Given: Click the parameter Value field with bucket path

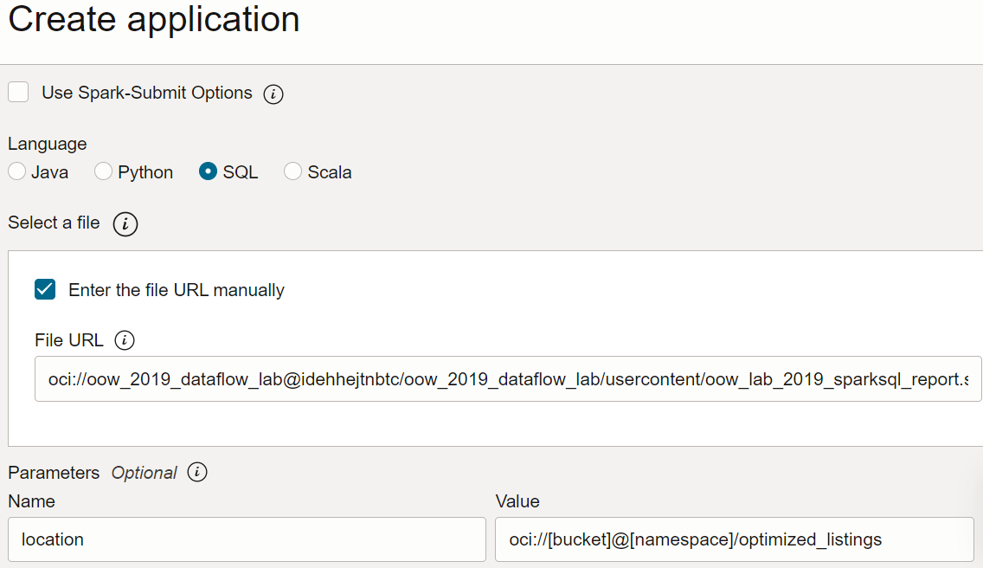Looking at the screenshot, I should [x=736, y=539].
